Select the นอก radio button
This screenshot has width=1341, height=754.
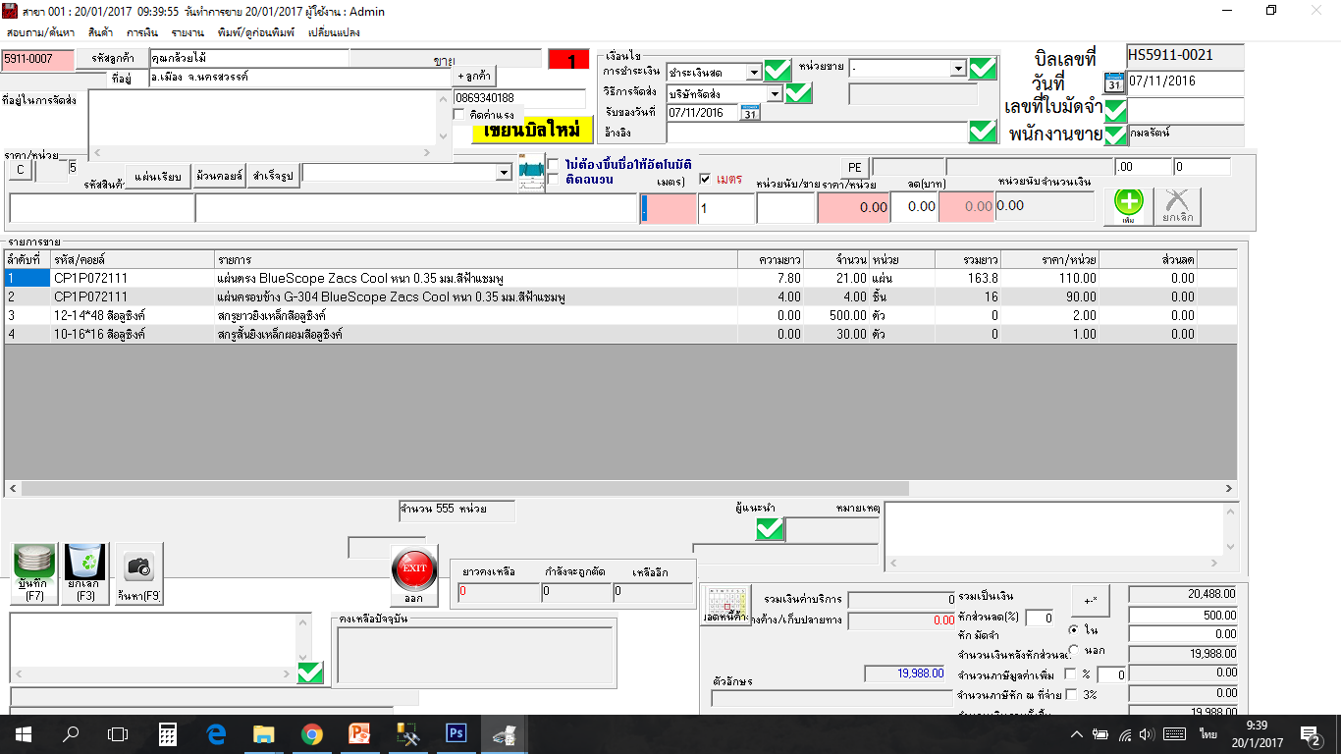click(x=1074, y=650)
